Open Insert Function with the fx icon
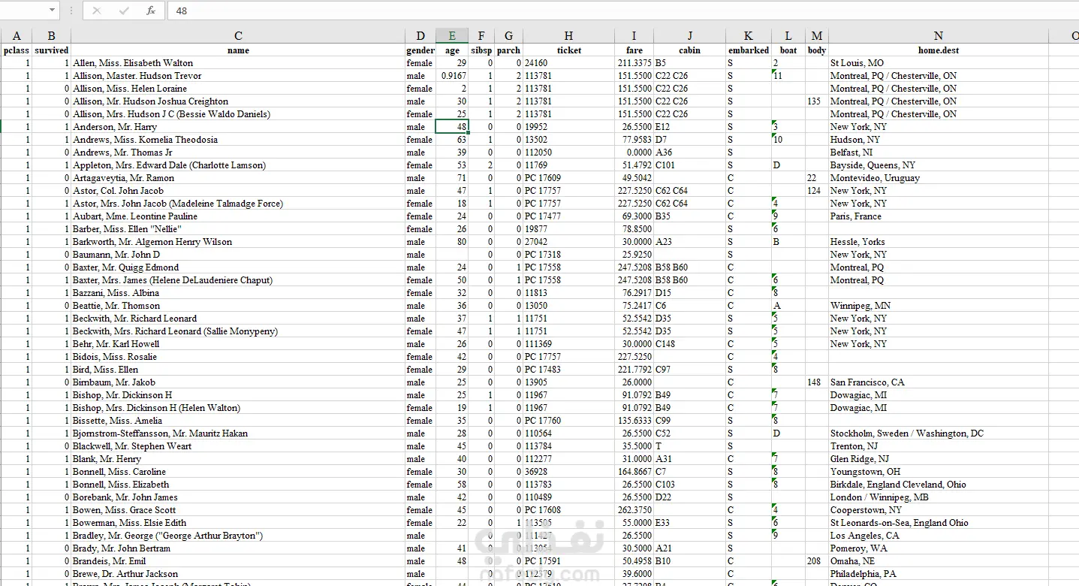The width and height of the screenshot is (1079, 586). click(151, 11)
